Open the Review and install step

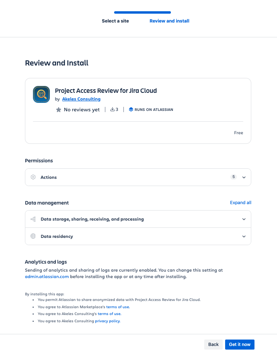pyautogui.click(x=169, y=21)
